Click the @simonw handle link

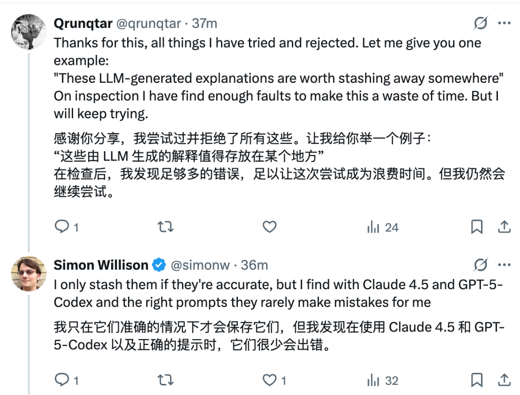coord(200,265)
